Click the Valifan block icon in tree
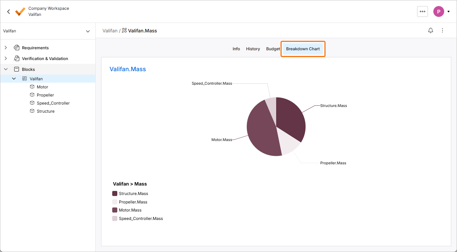Screen dimensions: 457x252 click(x=24, y=79)
